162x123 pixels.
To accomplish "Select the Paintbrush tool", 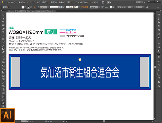I will pos(3,42).
